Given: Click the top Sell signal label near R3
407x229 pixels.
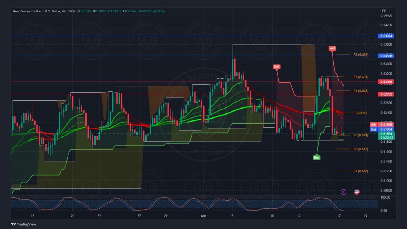Looking at the screenshot, I should 332,48.
